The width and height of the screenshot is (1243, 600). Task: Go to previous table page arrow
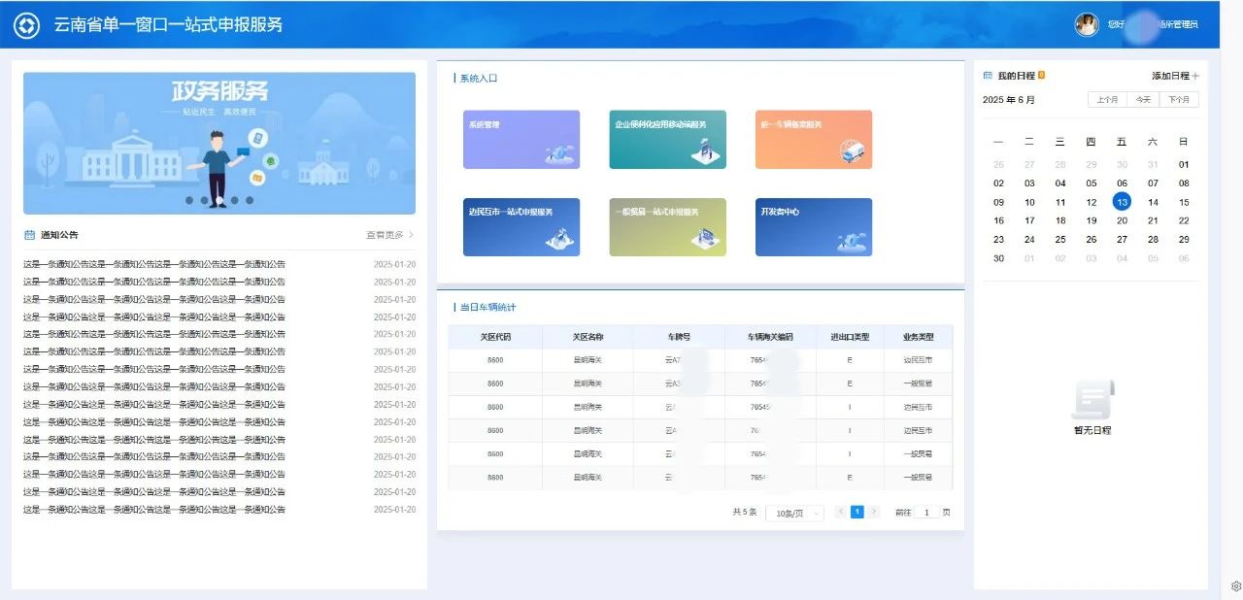click(841, 512)
